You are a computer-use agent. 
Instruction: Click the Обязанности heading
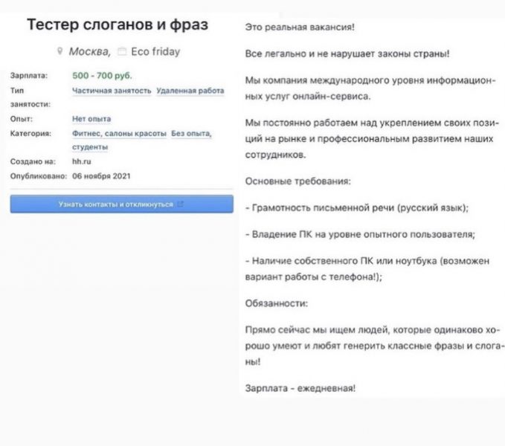click(275, 303)
